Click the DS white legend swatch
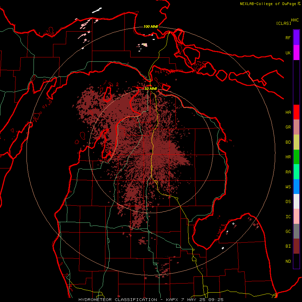This screenshot has width=302, height=302. tap(296, 201)
